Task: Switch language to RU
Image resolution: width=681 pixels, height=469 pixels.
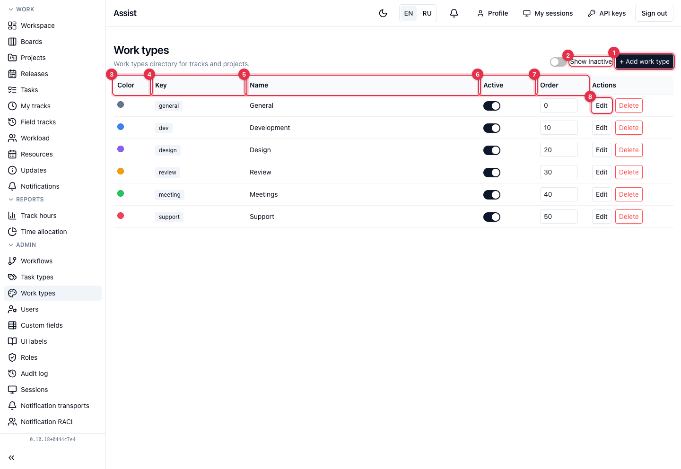Action: coord(427,13)
